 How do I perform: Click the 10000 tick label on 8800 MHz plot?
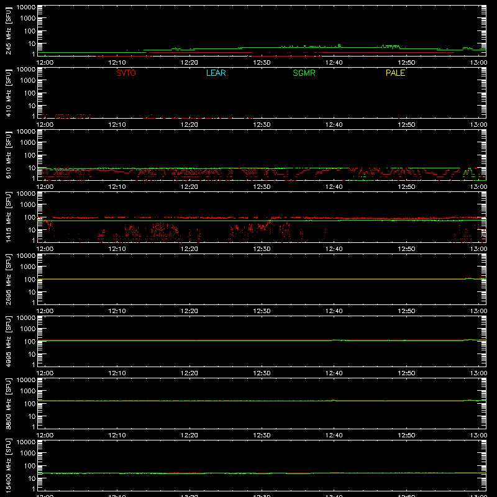pos(26,380)
